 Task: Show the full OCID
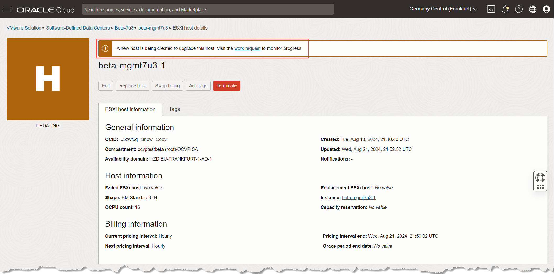pos(147,139)
